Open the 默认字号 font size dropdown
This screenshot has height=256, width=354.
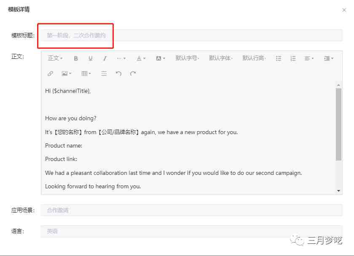pos(187,58)
